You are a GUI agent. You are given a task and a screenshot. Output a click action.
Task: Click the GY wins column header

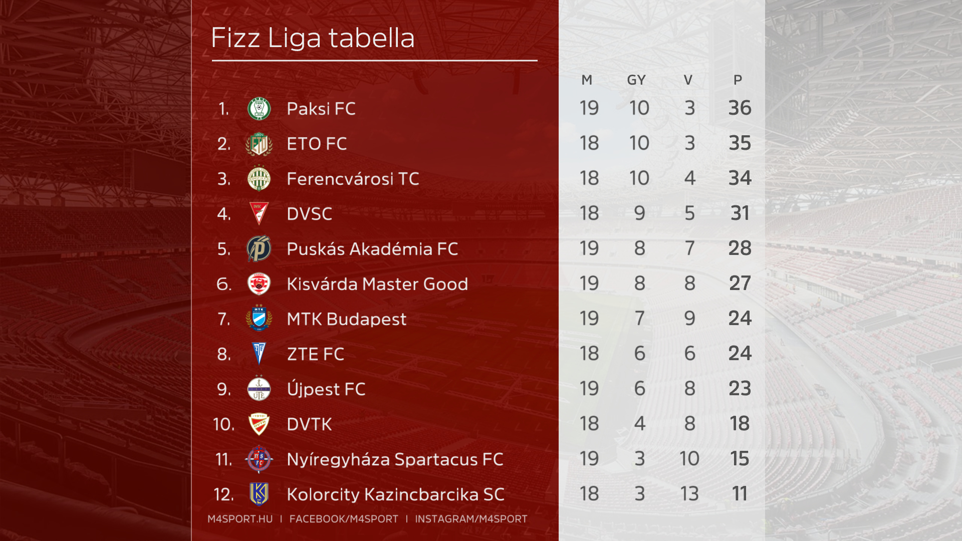(x=636, y=80)
